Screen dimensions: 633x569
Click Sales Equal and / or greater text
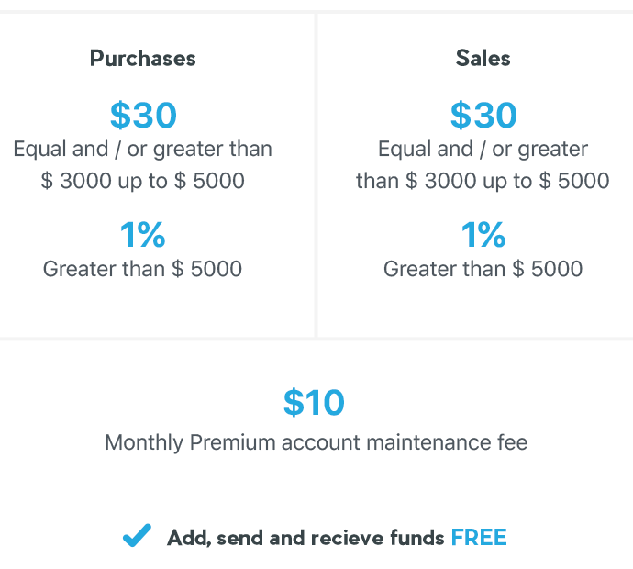[x=483, y=149]
